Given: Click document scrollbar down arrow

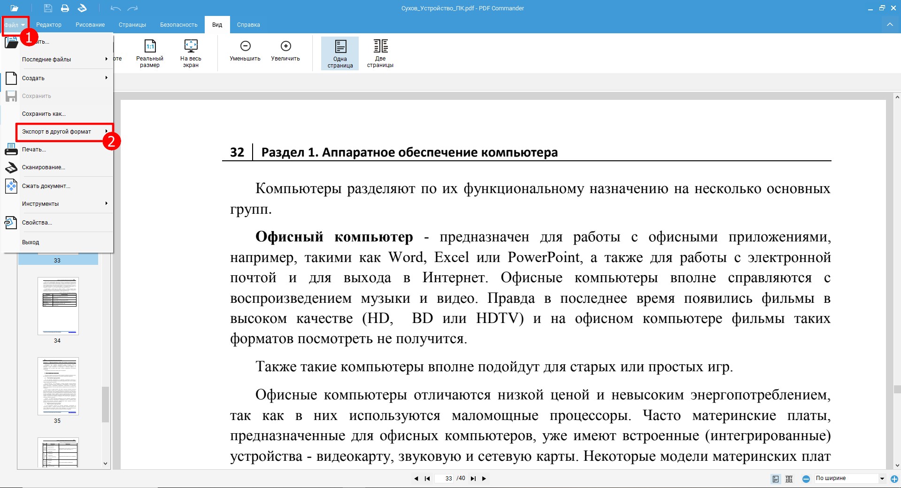Looking at the screenshot, I should (897, 465).
